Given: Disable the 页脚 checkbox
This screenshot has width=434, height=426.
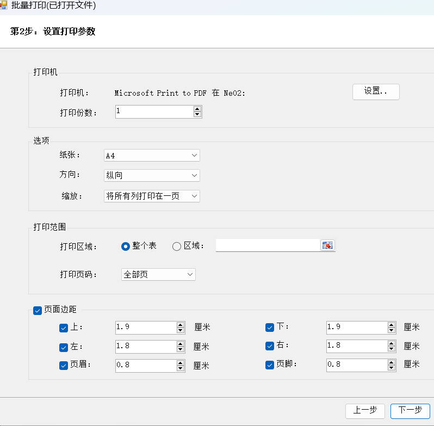Looking at the screenshot, I should [x=269, y=365].
